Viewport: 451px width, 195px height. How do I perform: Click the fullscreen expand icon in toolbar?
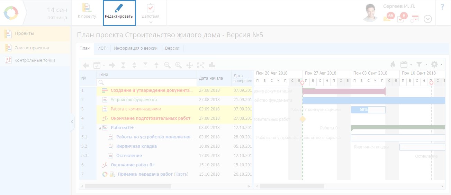click(x=201, y=65)
